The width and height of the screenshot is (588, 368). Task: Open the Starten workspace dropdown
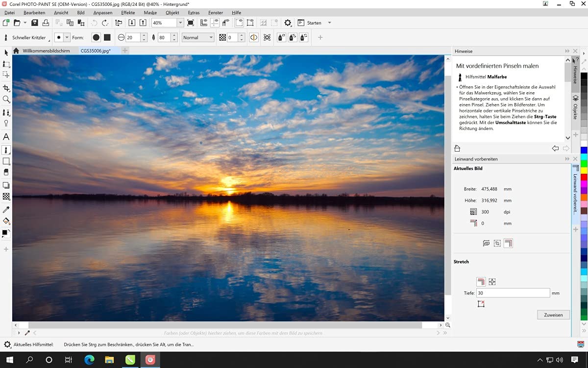point(329,23)
